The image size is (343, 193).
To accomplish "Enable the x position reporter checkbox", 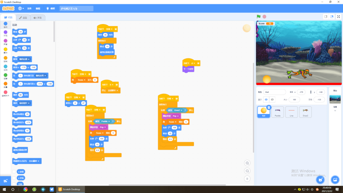I will (x=14, y=172).
